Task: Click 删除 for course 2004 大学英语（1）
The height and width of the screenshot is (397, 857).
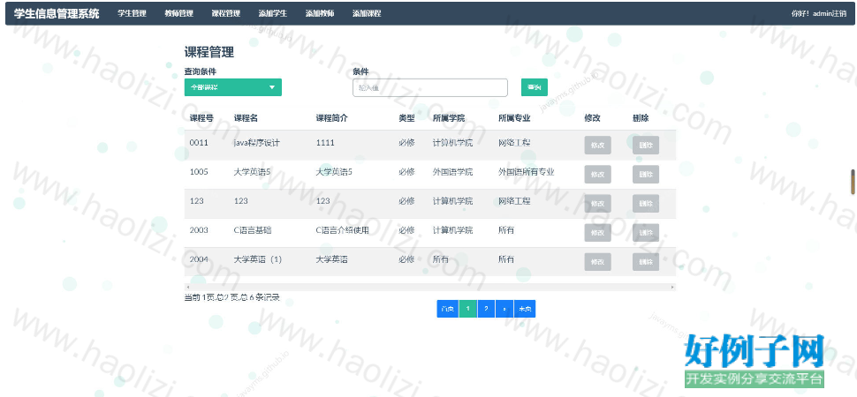Action: tap(646, 261)
